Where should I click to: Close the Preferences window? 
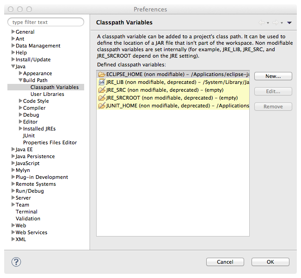pos(11,9)
